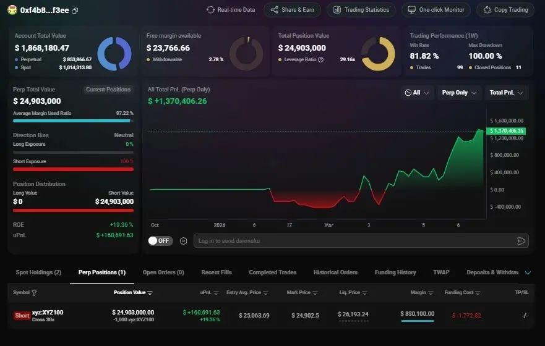
Task: Open the Total PnL dropdown
Action: point(507,93)
